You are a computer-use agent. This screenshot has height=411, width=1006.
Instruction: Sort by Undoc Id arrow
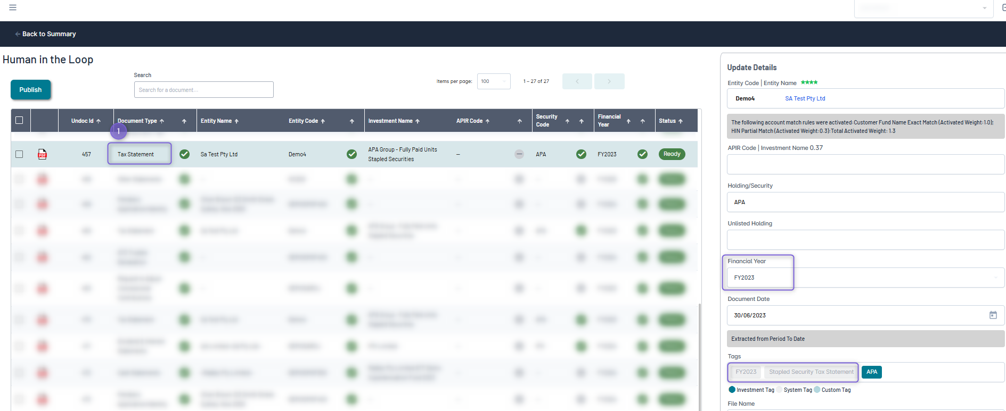pyautogui.click(x=99, y=121)
